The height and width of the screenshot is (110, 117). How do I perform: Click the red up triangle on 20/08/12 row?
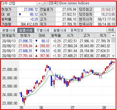36,46
